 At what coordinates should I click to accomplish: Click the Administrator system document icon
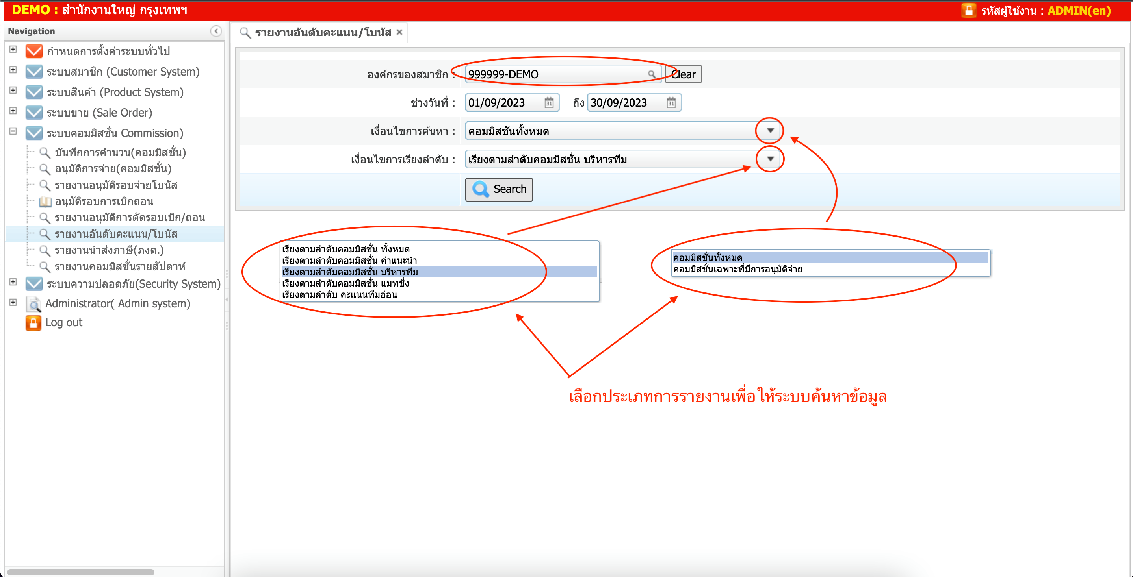(33, 304)
